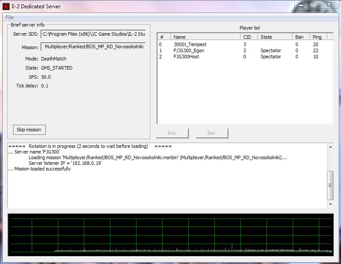Screen dimensions: 341x264
Task: Click the Mission path field
Action: 93,47
